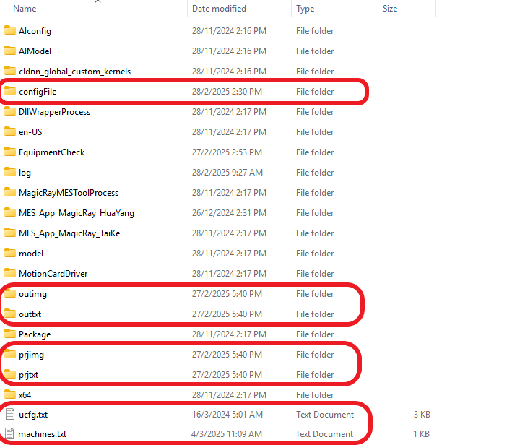Click the ucfg.txt document icon

click(10, 414)
